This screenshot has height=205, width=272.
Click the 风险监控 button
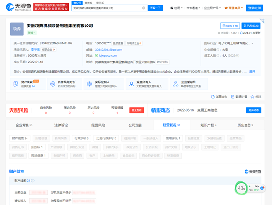pos(251,26)
